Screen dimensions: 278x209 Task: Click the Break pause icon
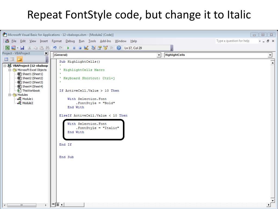pyautogui.click(x=74, y=48)
